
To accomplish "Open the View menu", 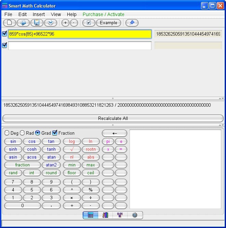I will tap(56, 14).
